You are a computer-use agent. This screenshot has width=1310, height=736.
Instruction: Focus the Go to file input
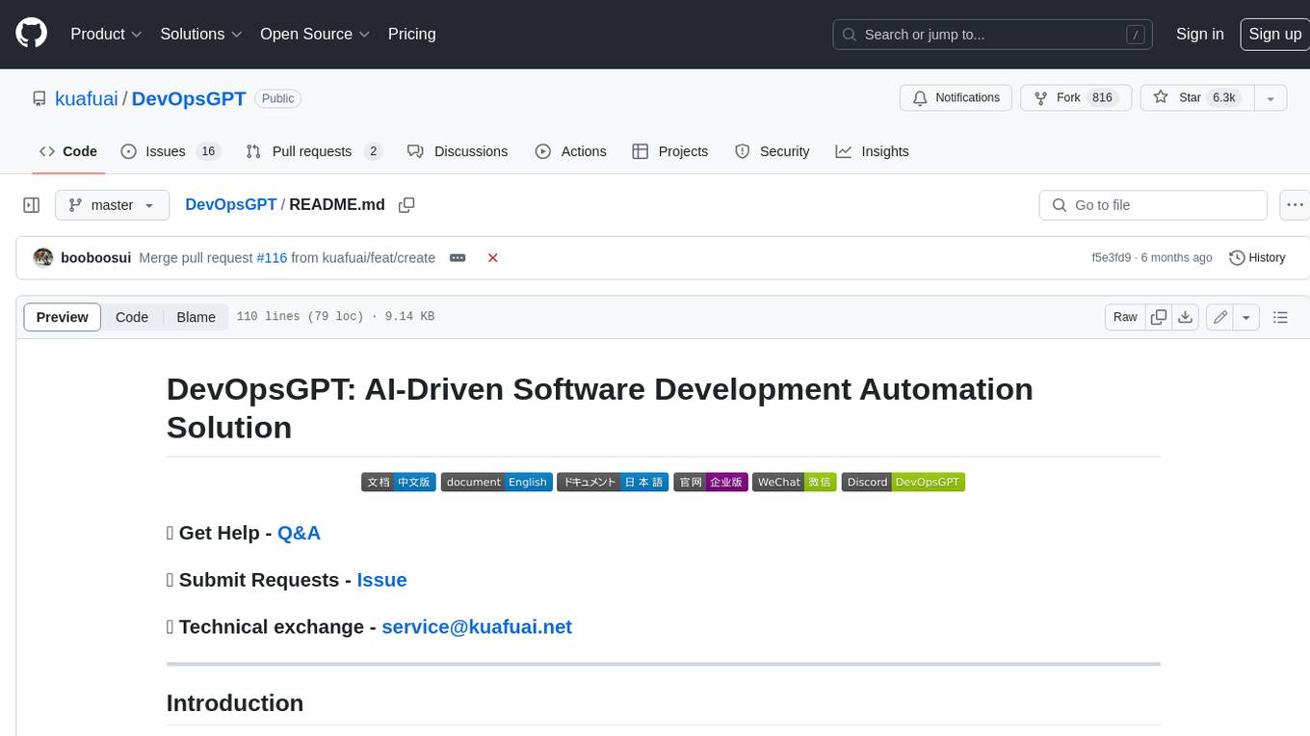tap(1153, 205)
